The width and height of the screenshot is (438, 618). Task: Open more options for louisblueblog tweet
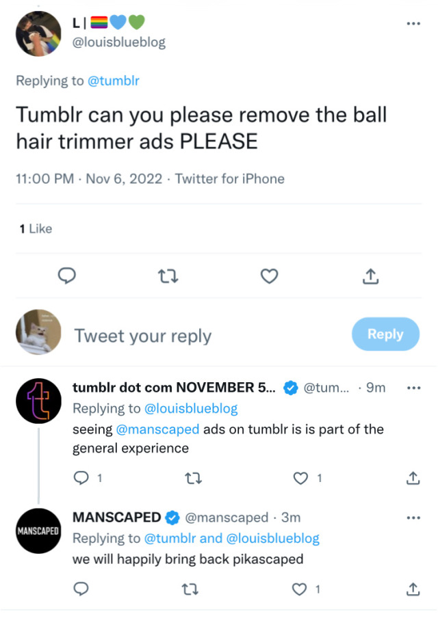(x=413, y=23)
